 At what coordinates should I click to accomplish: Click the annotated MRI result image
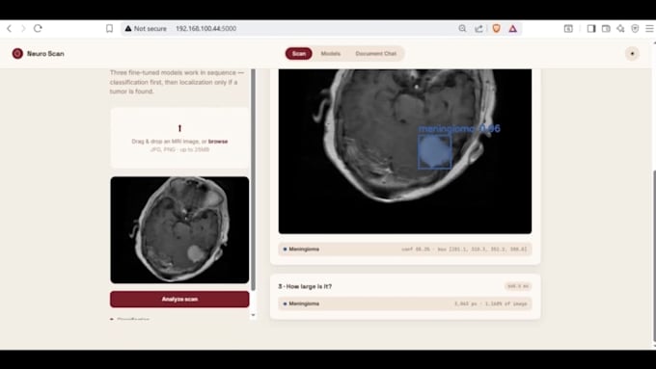pyautogui.click(x=405, y=151)
